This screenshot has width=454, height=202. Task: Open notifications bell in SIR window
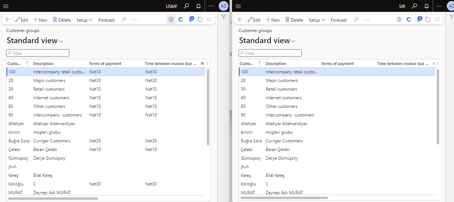tap(427, 6)
